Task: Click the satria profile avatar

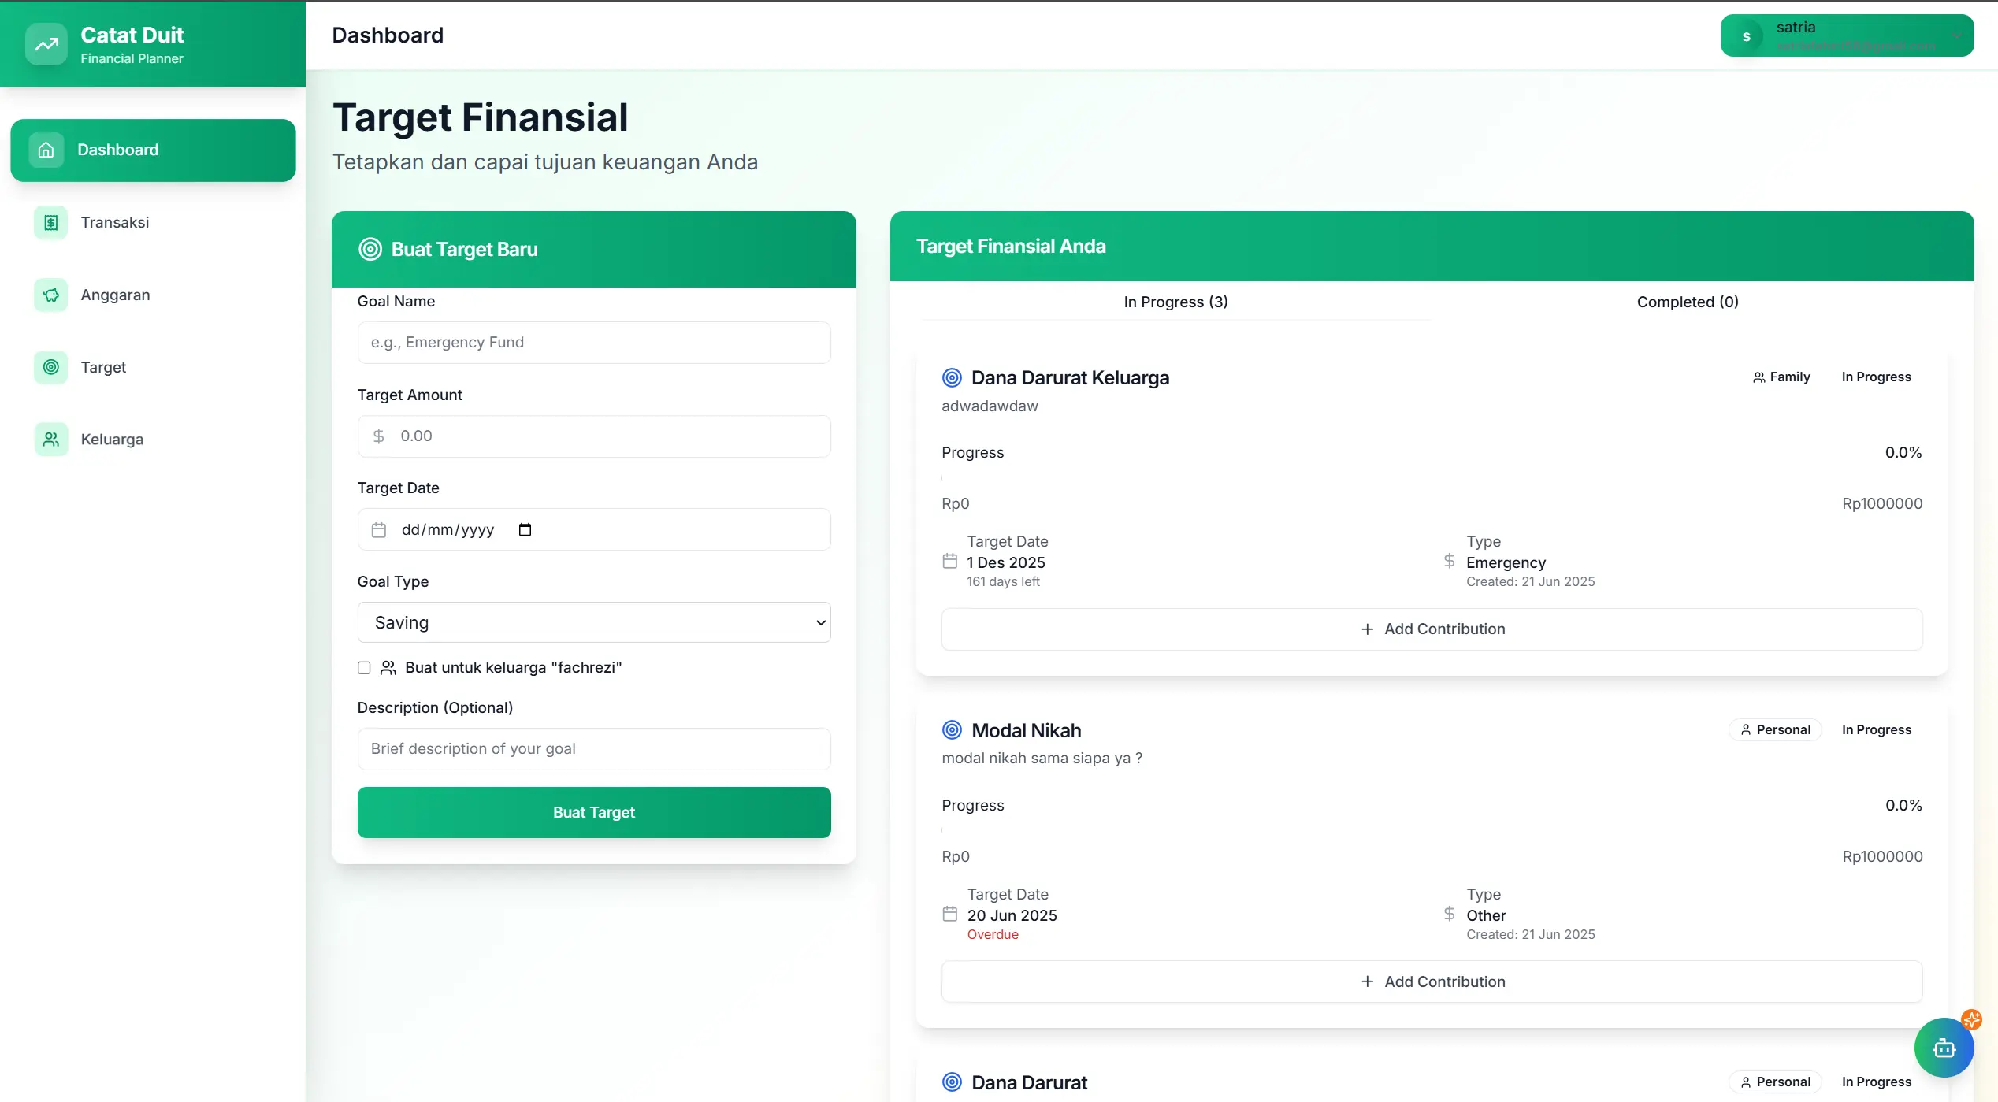Action: [1746, 35]
